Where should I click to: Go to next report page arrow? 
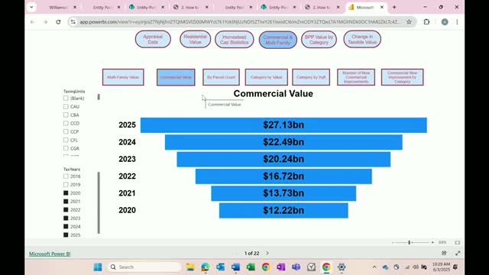point(267,253)
